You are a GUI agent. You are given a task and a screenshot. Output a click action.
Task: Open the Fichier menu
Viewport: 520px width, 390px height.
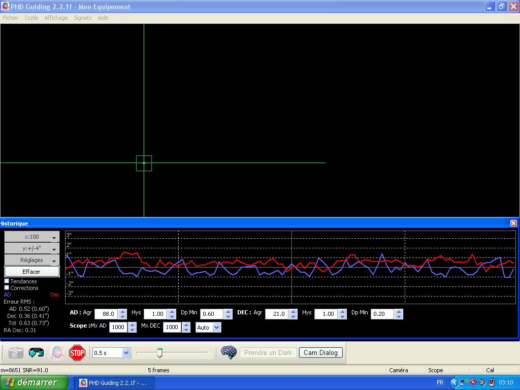pos(10,18)
